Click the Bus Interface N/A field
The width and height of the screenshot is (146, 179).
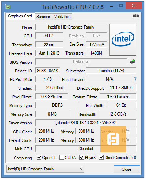(x=110, y=79)
